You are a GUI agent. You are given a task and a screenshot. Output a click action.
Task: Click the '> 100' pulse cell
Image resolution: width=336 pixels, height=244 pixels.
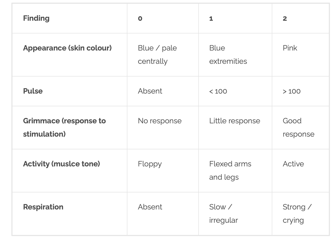point(292,91)
